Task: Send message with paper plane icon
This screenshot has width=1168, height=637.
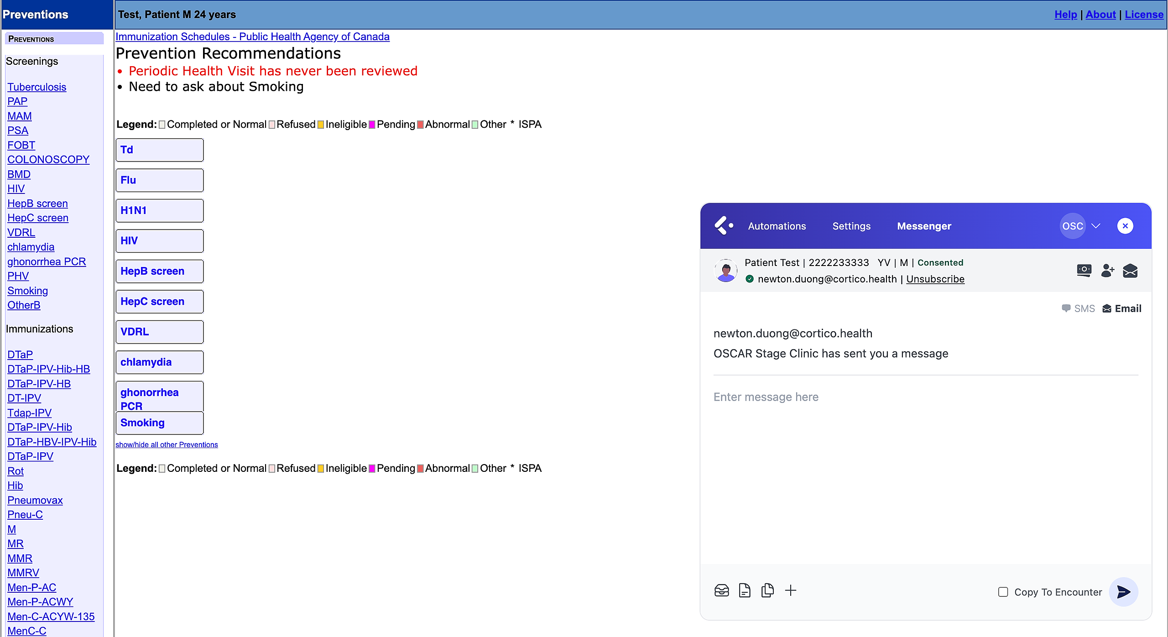Action: point(1123,592)
